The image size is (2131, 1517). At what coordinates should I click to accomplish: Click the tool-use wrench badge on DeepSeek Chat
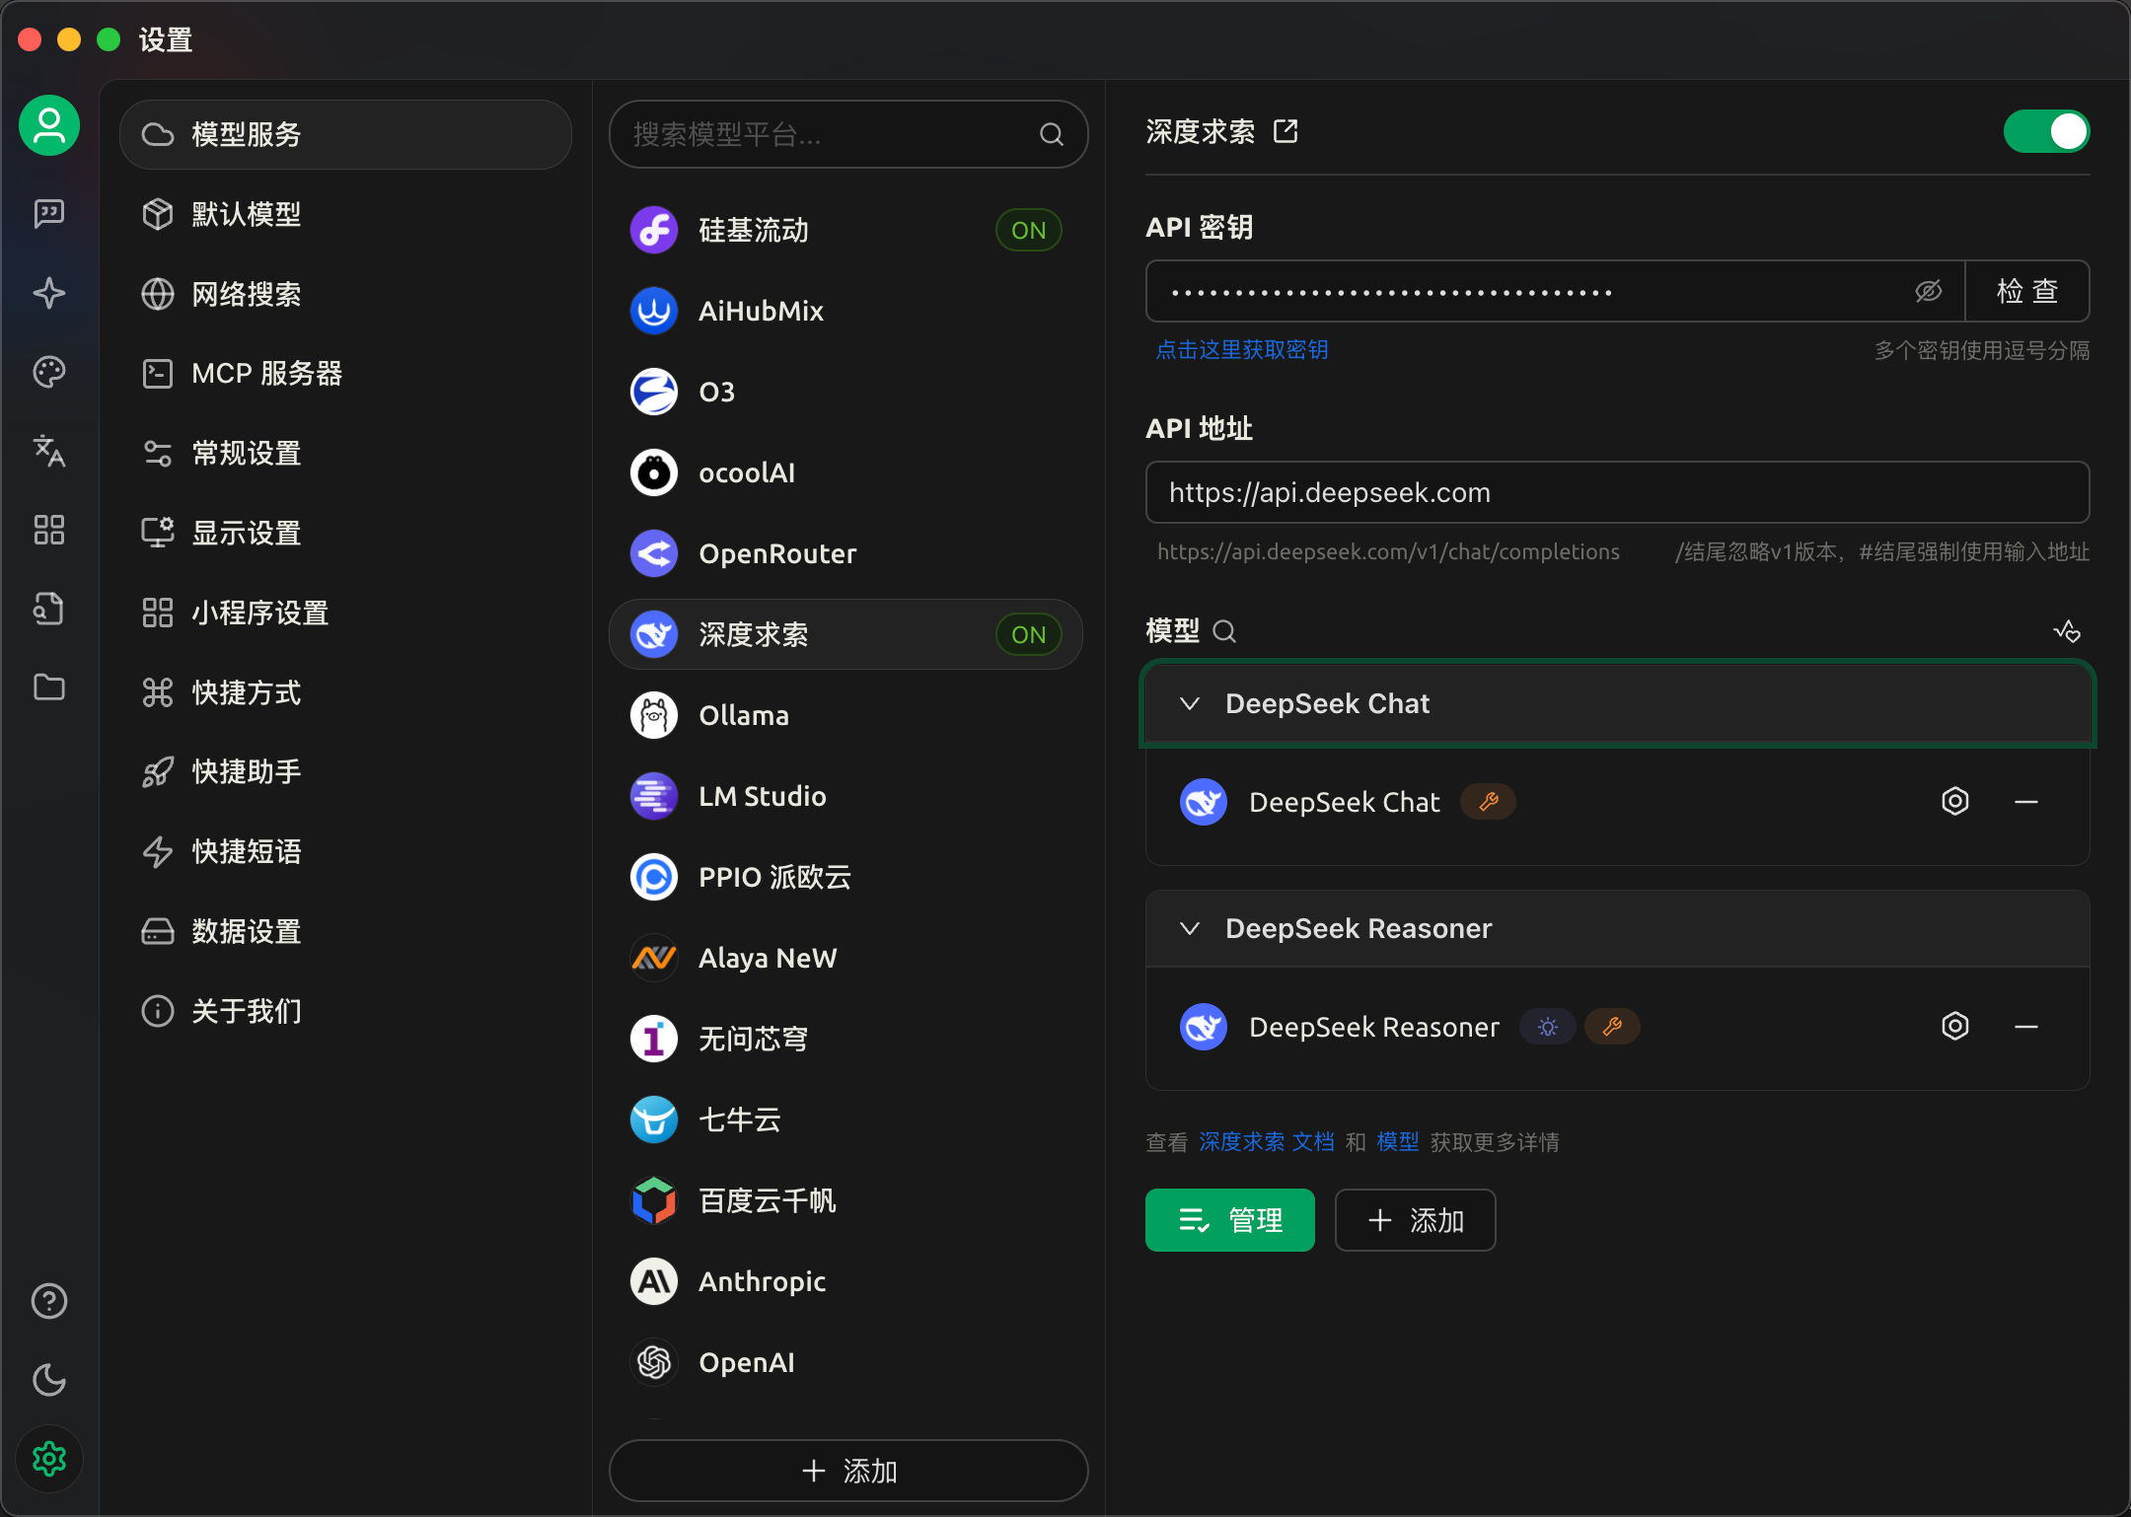[x=1489, y=802]
